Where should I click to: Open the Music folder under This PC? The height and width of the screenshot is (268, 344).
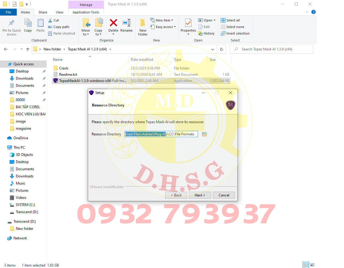20,183
